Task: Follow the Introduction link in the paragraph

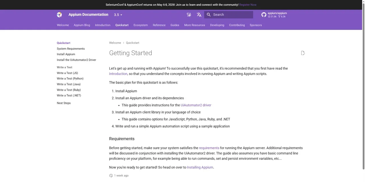Action: point(118,74)
